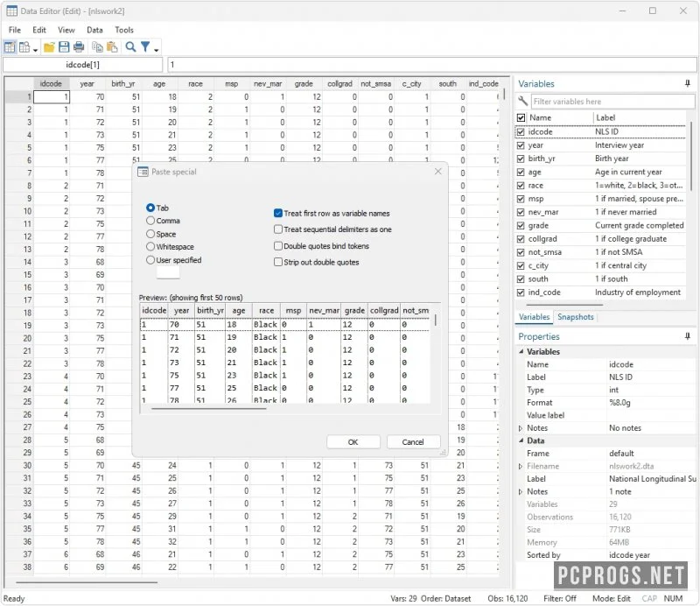The width and height of the screenshot is (700, 606).
Task: Uncheck the collgrad variable checkbox
Action: click(521, 239)
